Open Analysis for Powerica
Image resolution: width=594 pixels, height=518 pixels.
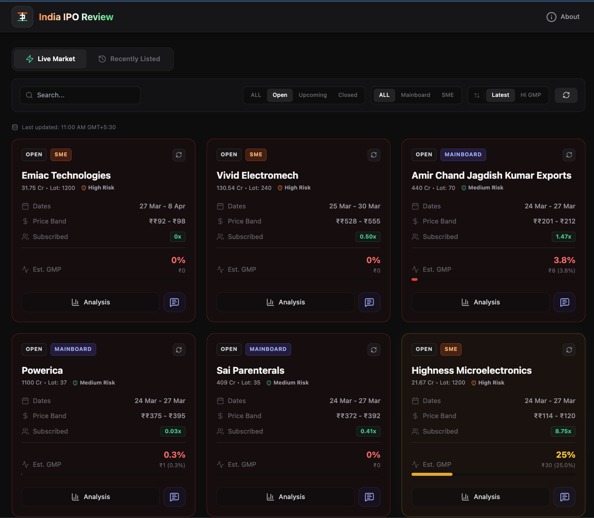(91, 497)
